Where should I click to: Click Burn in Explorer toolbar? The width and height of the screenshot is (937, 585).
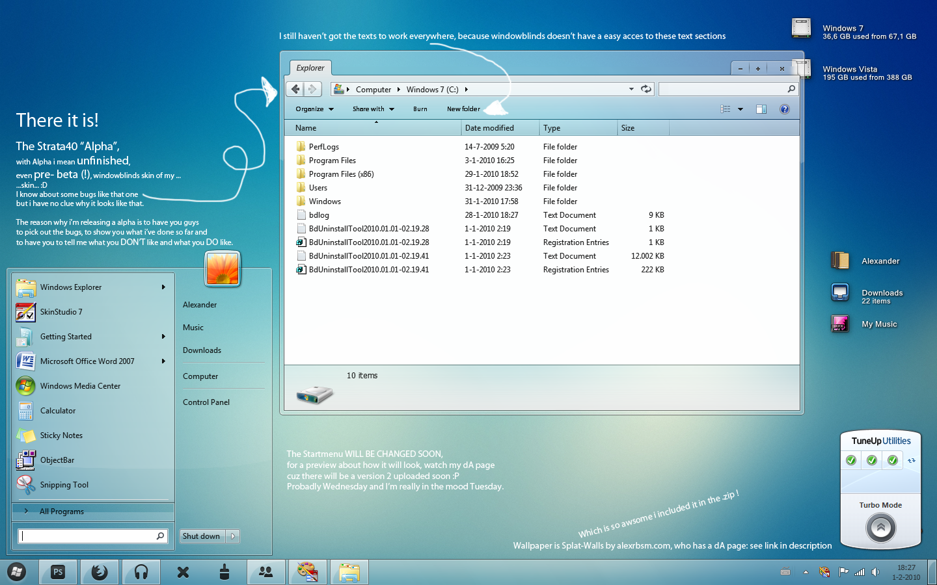420,109
